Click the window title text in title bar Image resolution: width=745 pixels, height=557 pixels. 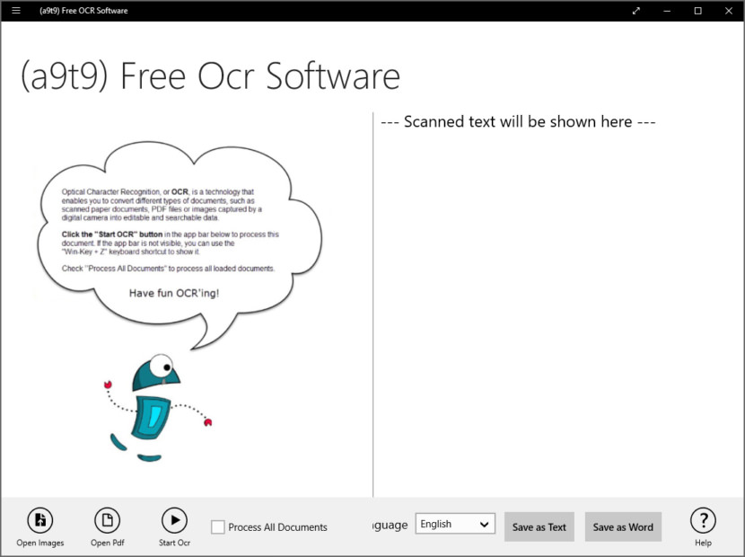(83, 11)
